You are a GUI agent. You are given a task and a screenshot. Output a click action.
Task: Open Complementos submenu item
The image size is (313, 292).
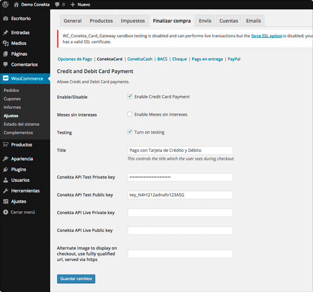18,133
